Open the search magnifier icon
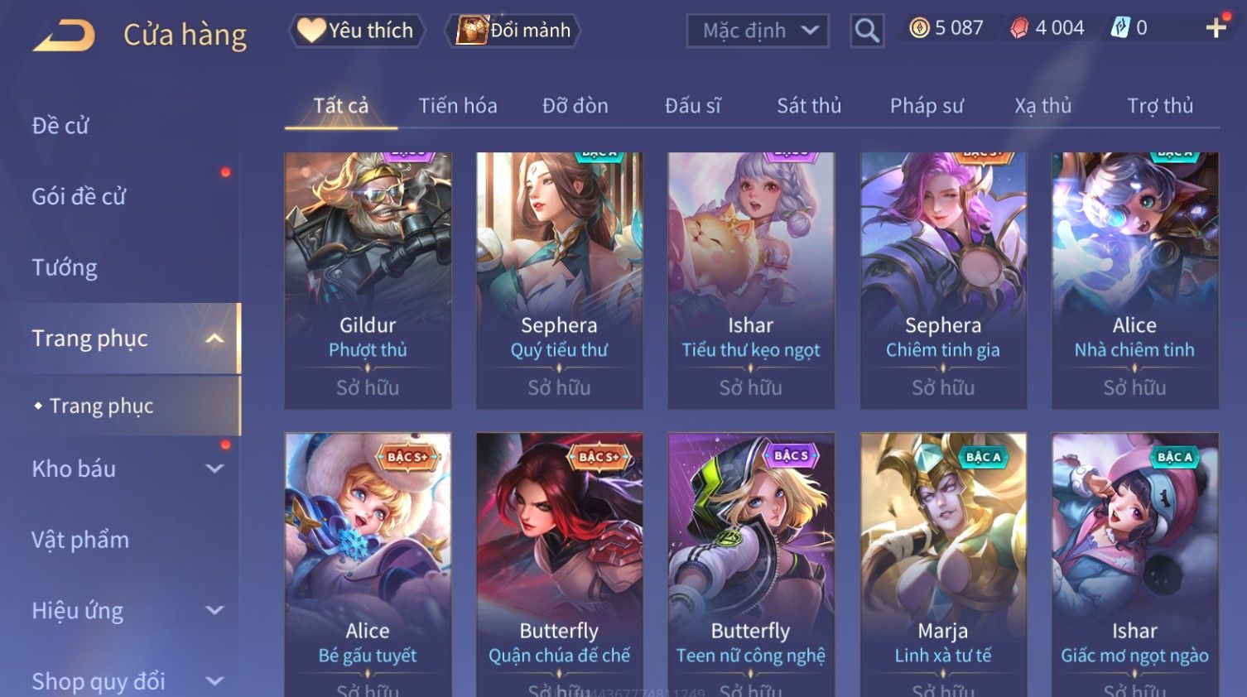Image resolution: width=1247 pixels, height=697 pixels. point(867,31)
